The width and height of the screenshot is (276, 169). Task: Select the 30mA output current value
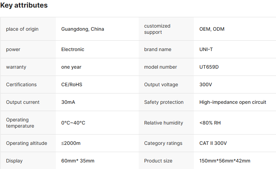tap(68, 102)
